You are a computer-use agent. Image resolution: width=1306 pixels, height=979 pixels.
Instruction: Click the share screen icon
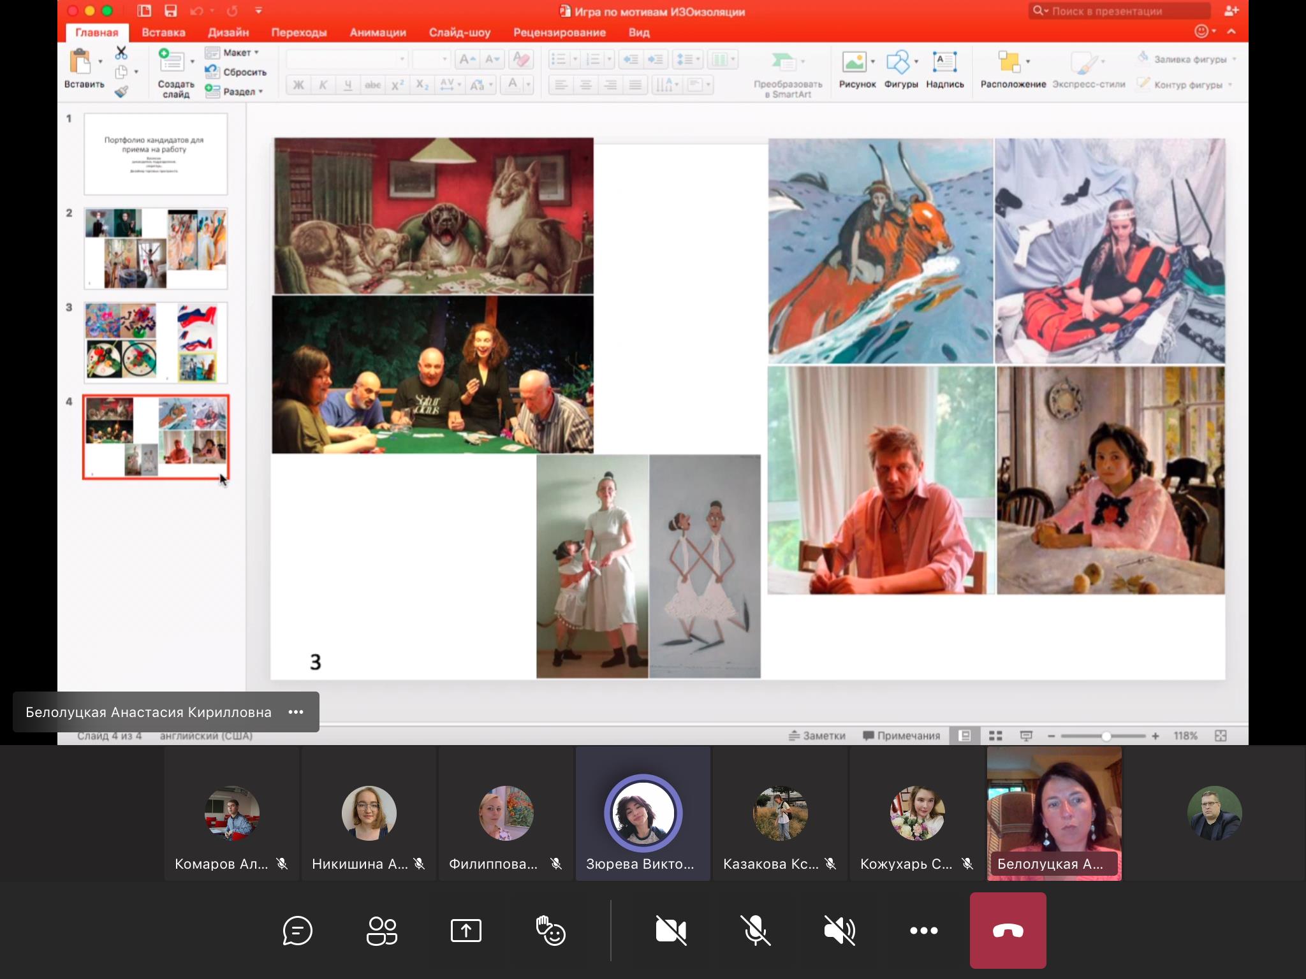coord(466,931)
